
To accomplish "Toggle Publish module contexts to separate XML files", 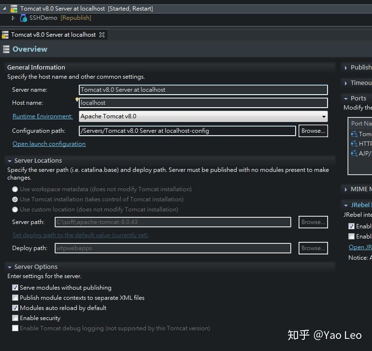I will (x=15, y=298).
